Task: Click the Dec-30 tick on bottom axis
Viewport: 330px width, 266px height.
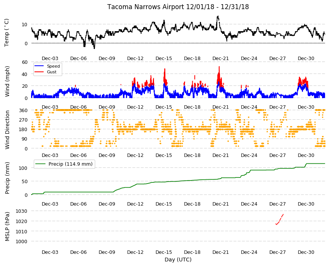Action: [x=306, y=252]
